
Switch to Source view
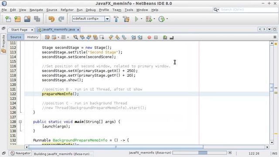pyautogui.click(x=16, y=37)
